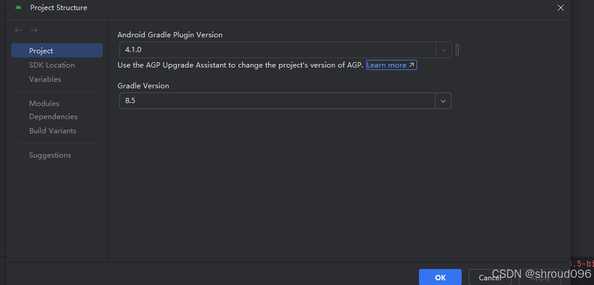594x285 pixels.
Task: Click the Android Gradle Plugin Version label
Action: coord(170,35)
